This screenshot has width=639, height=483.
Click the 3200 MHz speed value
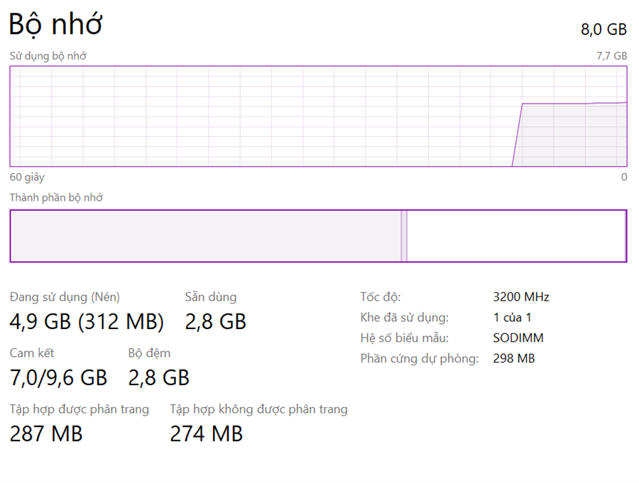pyautogui.click(x=521, y=297)
